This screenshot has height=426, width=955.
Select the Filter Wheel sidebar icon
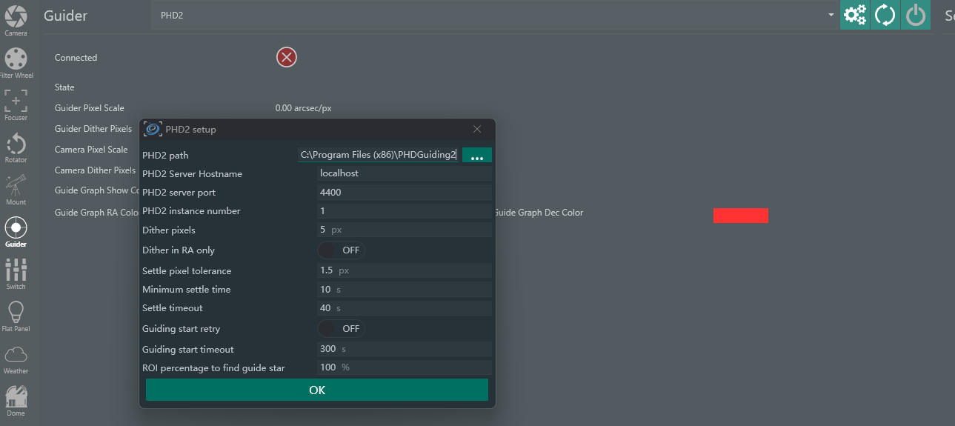(16, 61)
